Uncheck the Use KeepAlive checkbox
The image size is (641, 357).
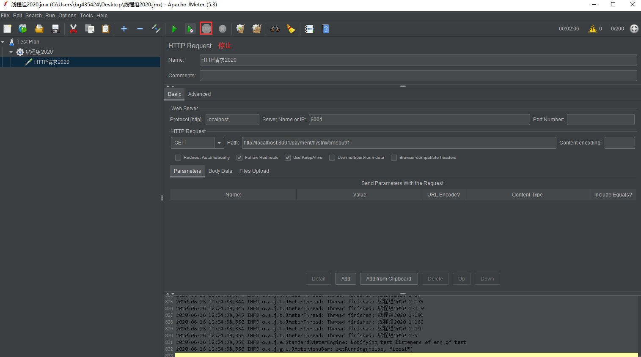click(x=288, y=158)
